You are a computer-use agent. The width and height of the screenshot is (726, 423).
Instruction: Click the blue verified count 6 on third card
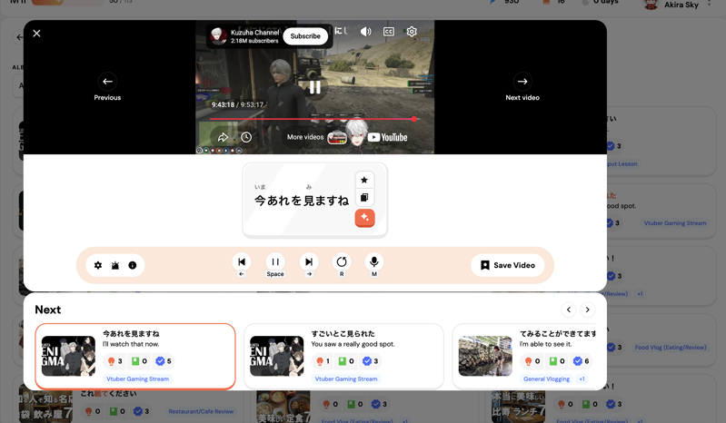582,361
